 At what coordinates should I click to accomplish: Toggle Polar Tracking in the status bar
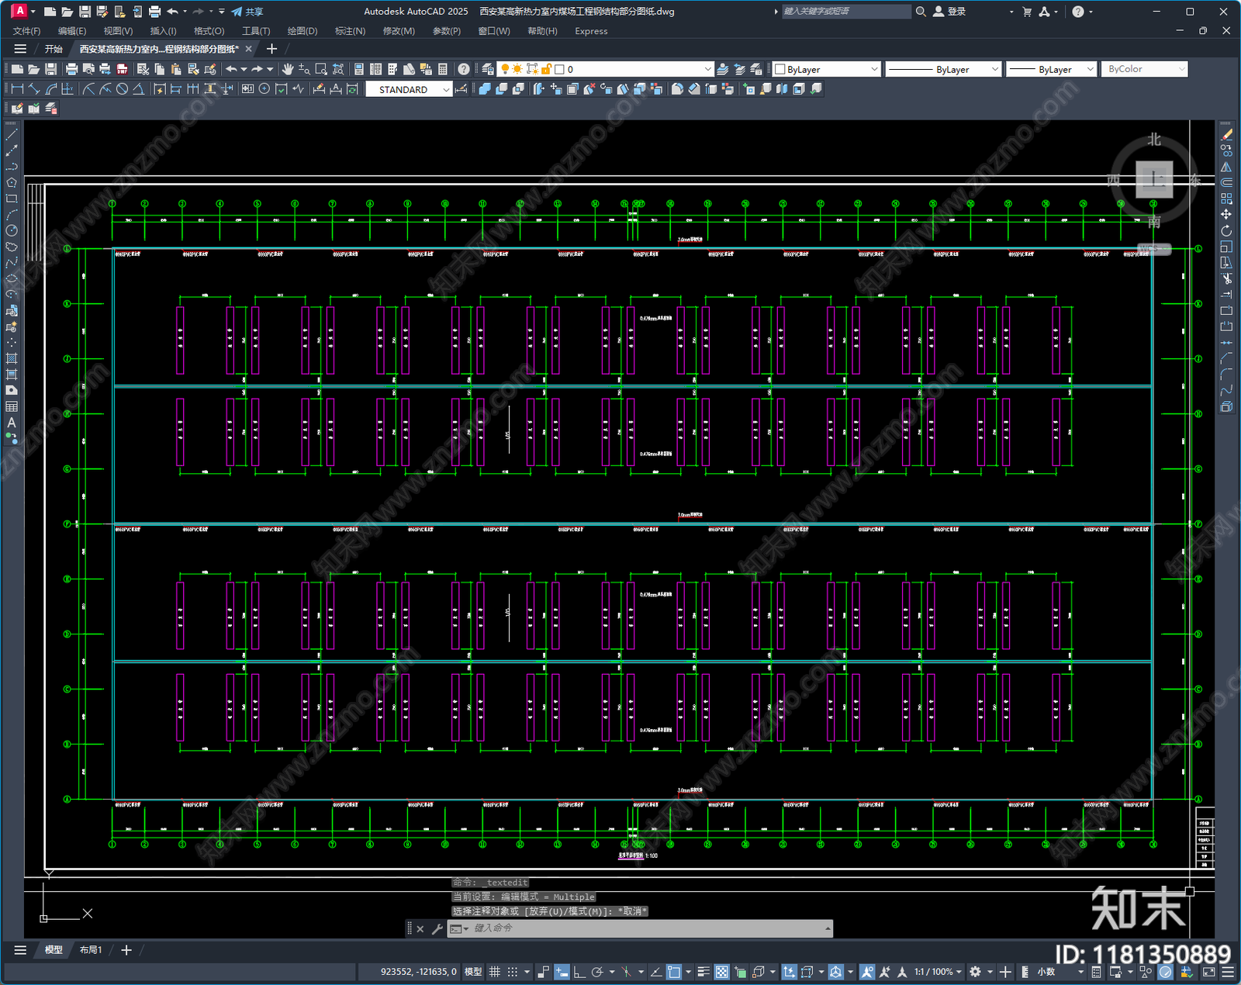click(596, 972)
